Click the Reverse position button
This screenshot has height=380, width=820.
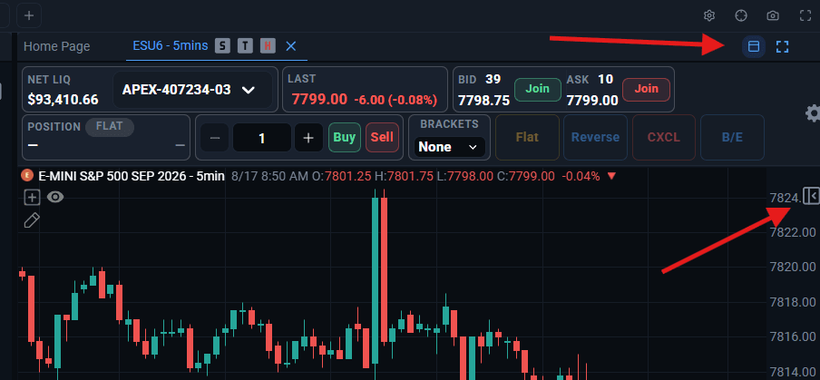tap(595, 138)
